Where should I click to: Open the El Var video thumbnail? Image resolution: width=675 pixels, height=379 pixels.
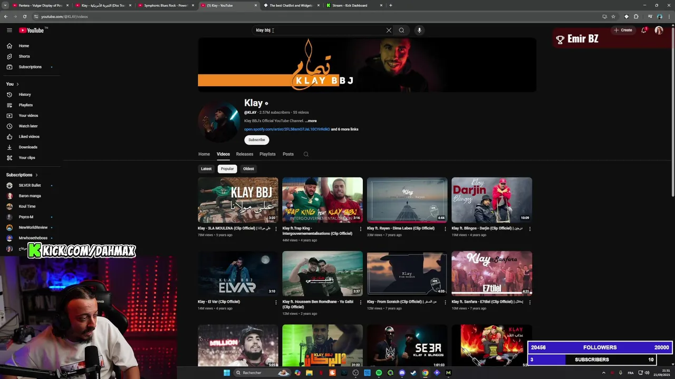(238, 274)
